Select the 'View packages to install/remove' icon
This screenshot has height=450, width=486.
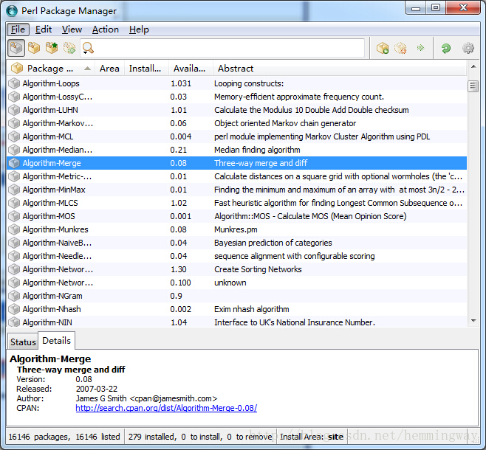tap(69, 48)
